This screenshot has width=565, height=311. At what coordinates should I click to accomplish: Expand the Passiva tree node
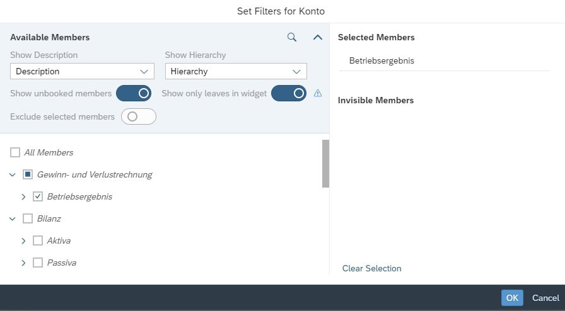click(x=23, y=263)
